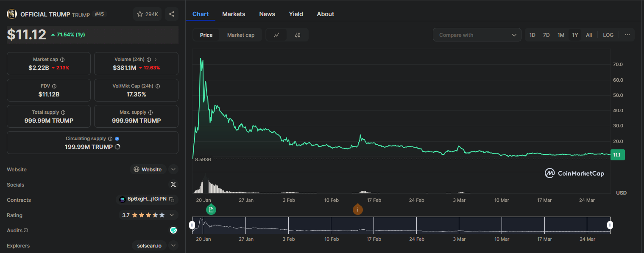Open Volume (24h) details arrow
The image size is (644, 253).
(156, 60)
